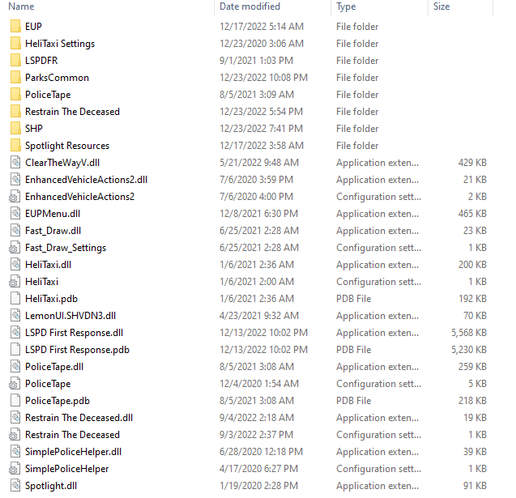Select the file name HeliTaxi Settings
The image size is (516, 498).
(60, 44)
